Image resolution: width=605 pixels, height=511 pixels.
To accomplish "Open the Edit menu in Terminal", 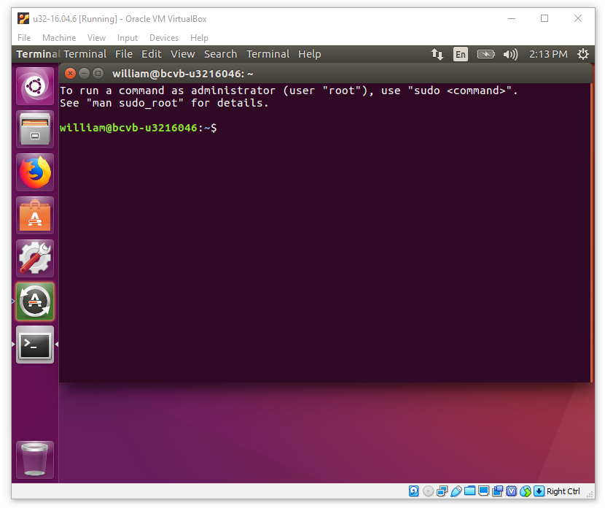I will (x=152, y=54).
